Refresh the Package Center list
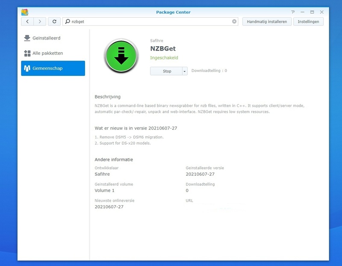 [x=54, y=21]
